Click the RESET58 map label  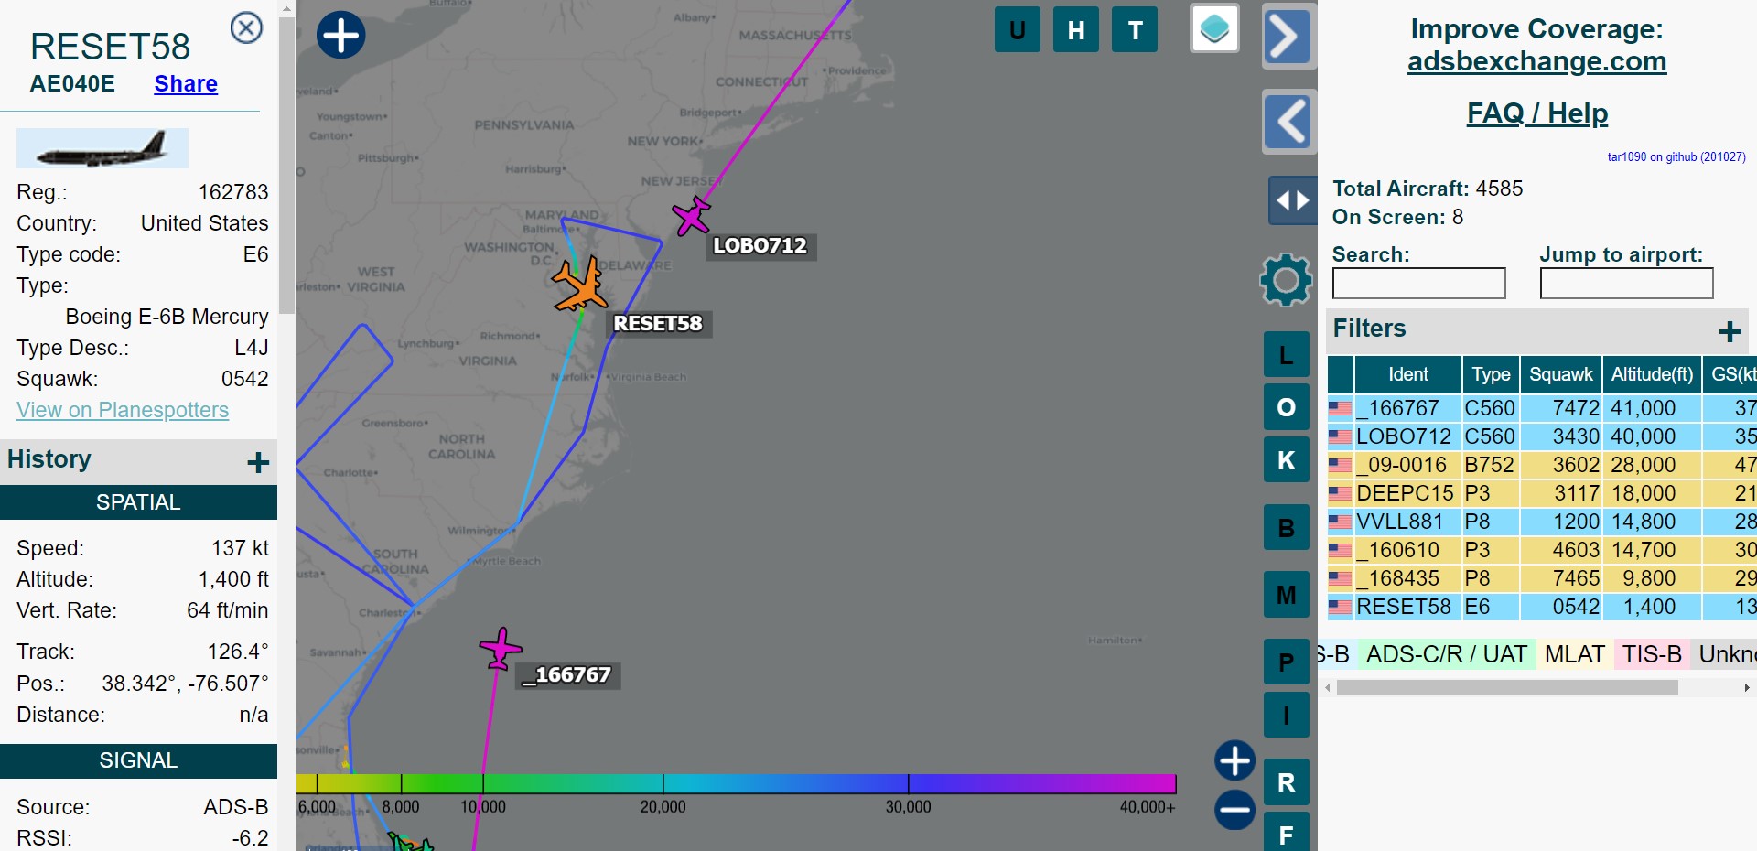(658, 324)
